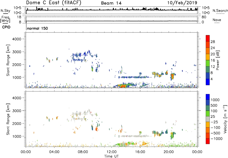Click the "−100" label on the velocity color bar
The height and width of the screenshot is (158, 228).
click(x=215, y=127)
